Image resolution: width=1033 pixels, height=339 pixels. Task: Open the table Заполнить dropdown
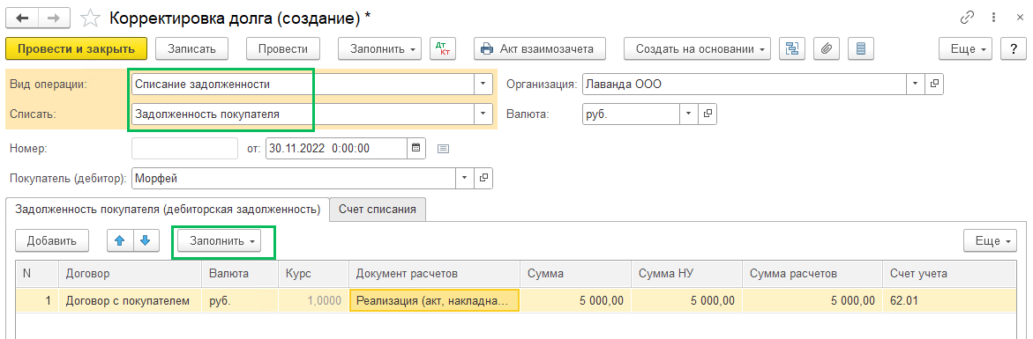coord(220,241)
